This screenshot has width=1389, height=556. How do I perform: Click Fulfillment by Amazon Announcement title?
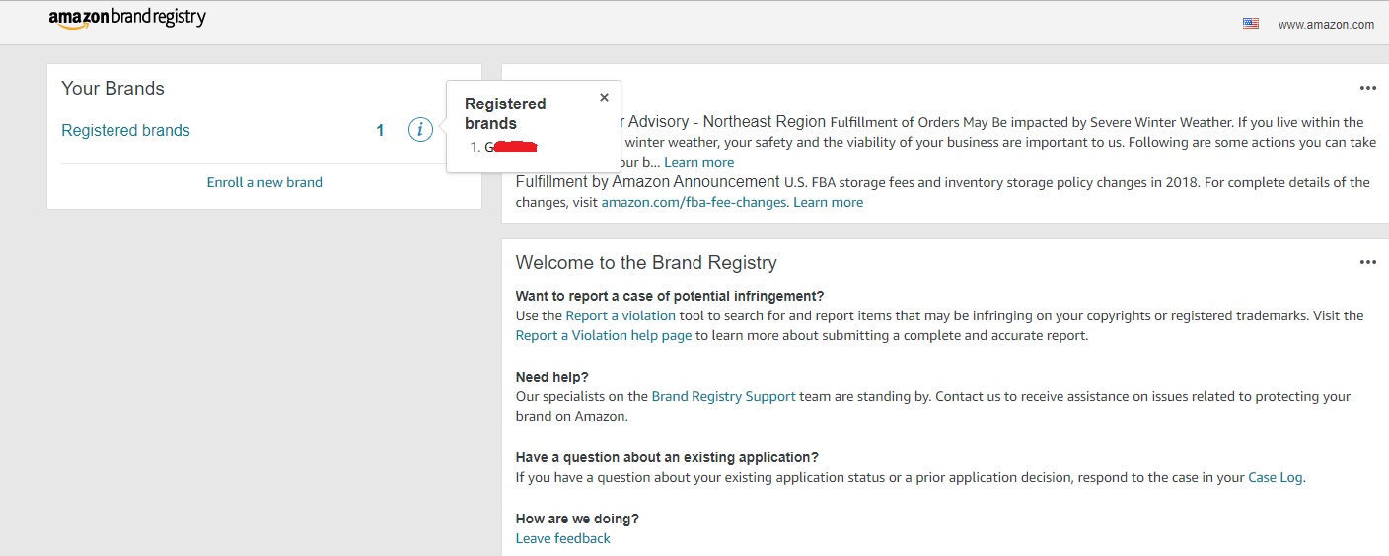648,181
